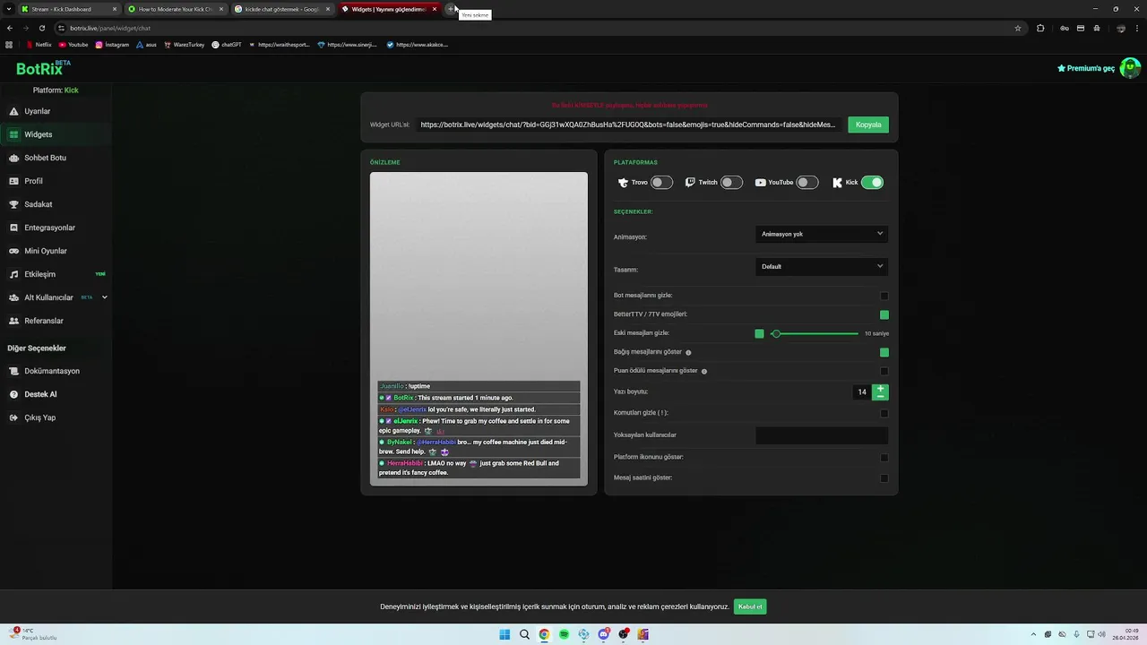This screenshot has width=1147, height=645.
Task: Enable the Twitch platform toggle
Action: [x=731, y=183]
